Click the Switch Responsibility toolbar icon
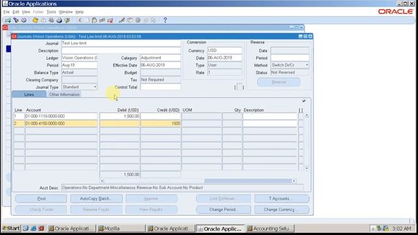418x235 pixels. 51,20
